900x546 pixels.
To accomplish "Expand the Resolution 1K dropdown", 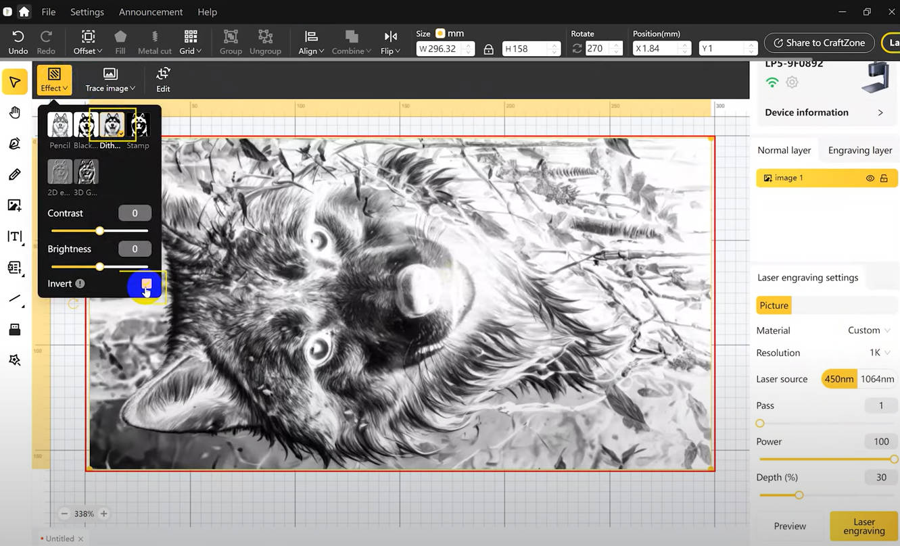I will coord(880,353).
